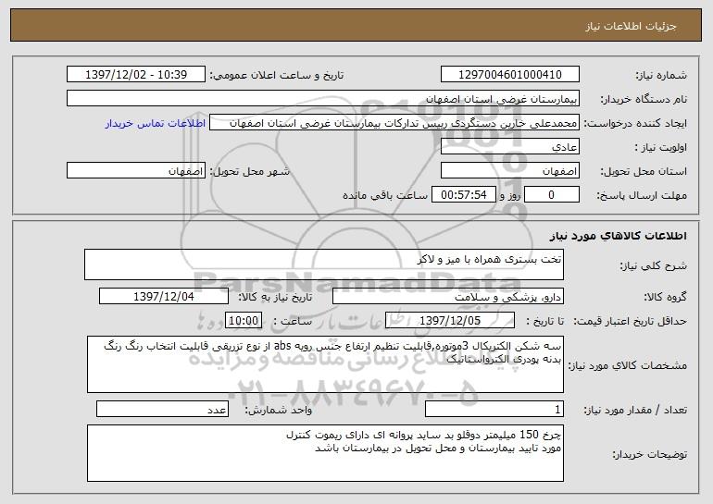The width and height of the screenshot is (713, 504).
Task: Select the label تاریخ و ساعت اعلان عمومی
Action: pyautogui.click(x=277, y=76)
